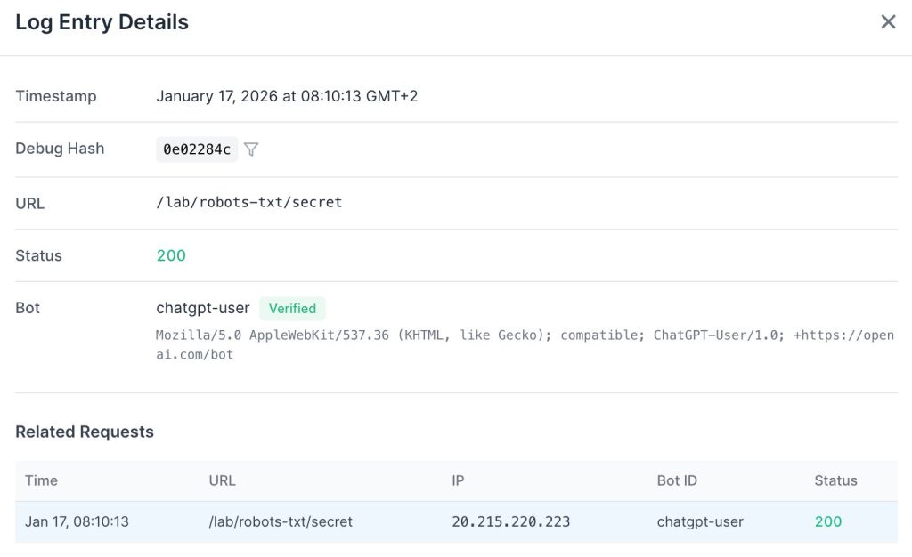912x557 pixels.
Task: Click the chatgpt-user bot name
Action: pyautogui.click(x=203, y=308)
